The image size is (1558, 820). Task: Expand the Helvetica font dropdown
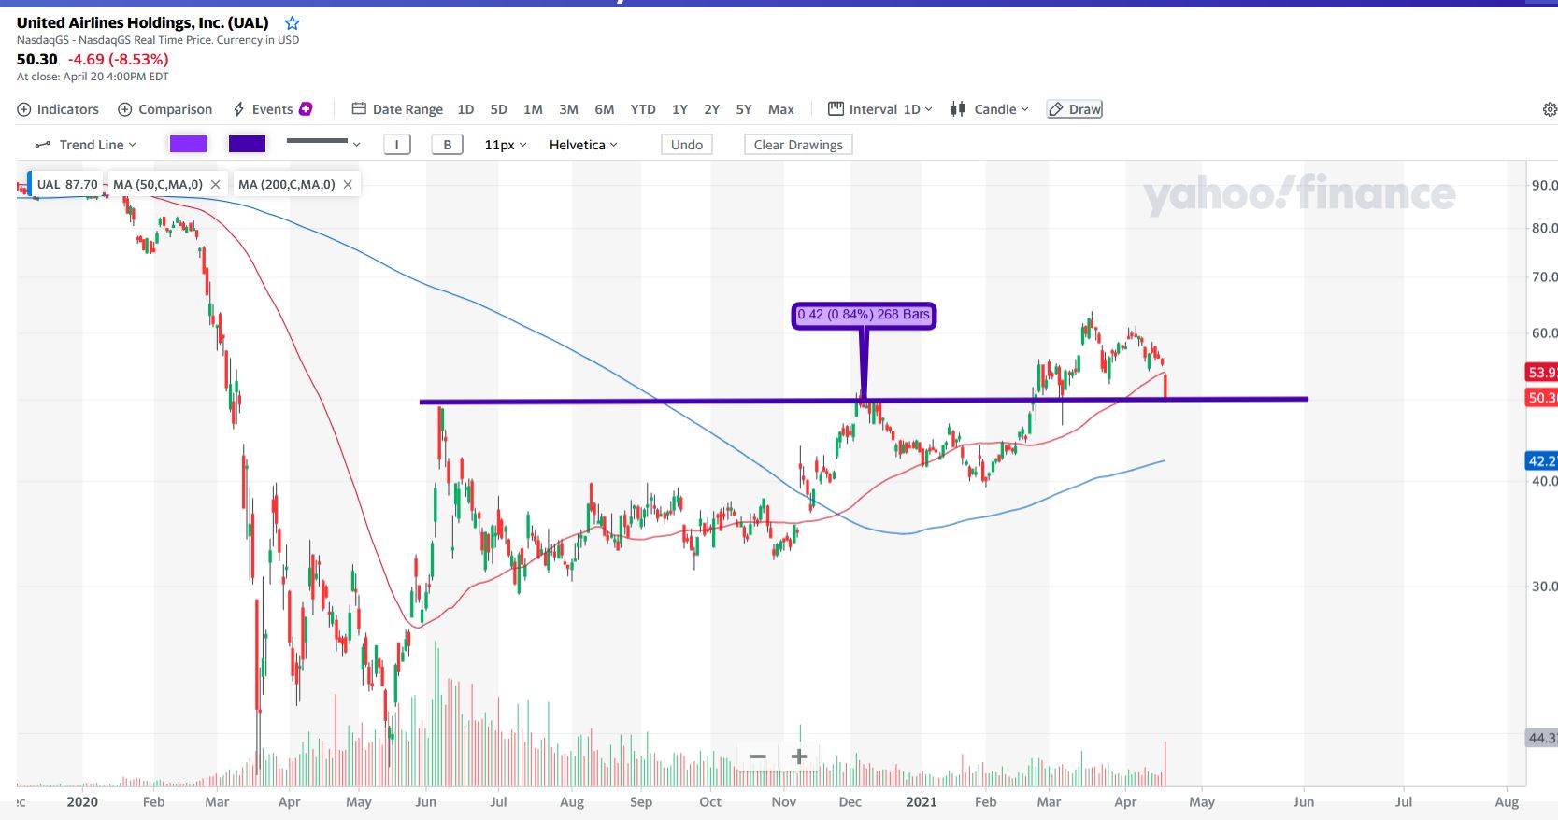[x=583, y=145]
